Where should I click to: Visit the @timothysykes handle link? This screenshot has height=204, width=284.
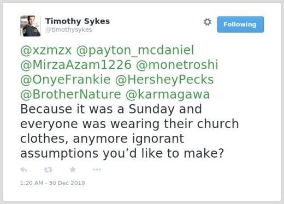(69, 29)
